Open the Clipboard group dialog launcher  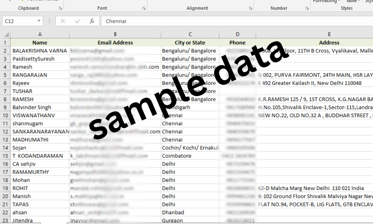[x=60, y=8]
